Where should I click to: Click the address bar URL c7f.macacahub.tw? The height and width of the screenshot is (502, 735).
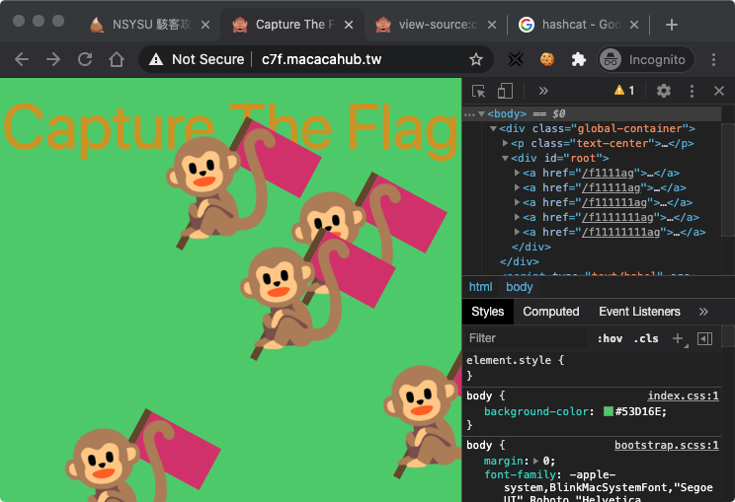(x=321, y=59)
